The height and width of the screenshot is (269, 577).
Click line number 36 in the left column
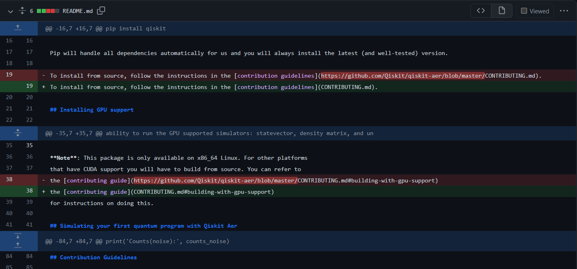pyautogui.click(x=9, y=157)
